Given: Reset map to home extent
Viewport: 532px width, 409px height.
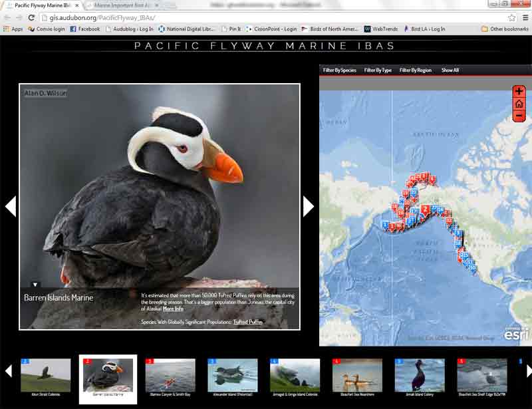Looking at the screenshot, I should point(519,104).
